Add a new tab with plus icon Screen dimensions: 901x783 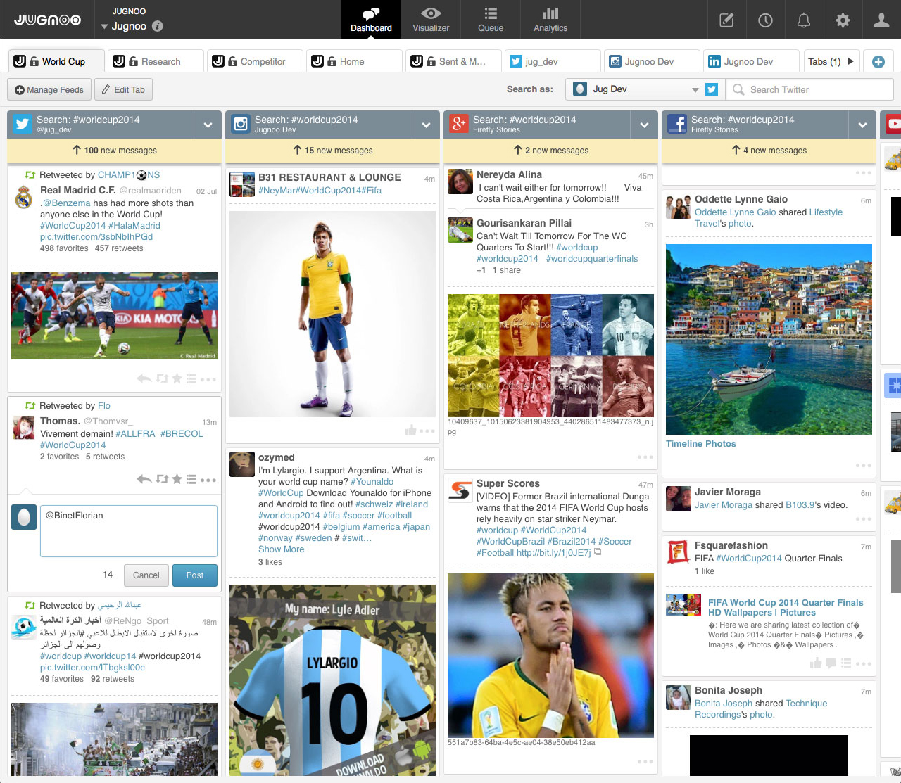pyautogui.click(x=878, y=61)
